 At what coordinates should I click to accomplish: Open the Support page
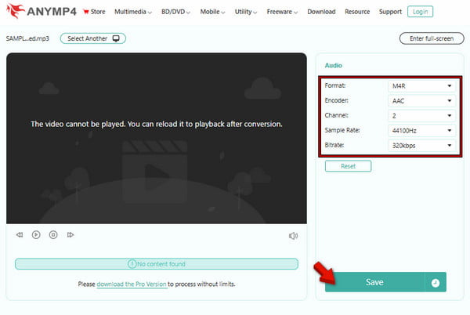pyautogui.click(x=390, y=12)
